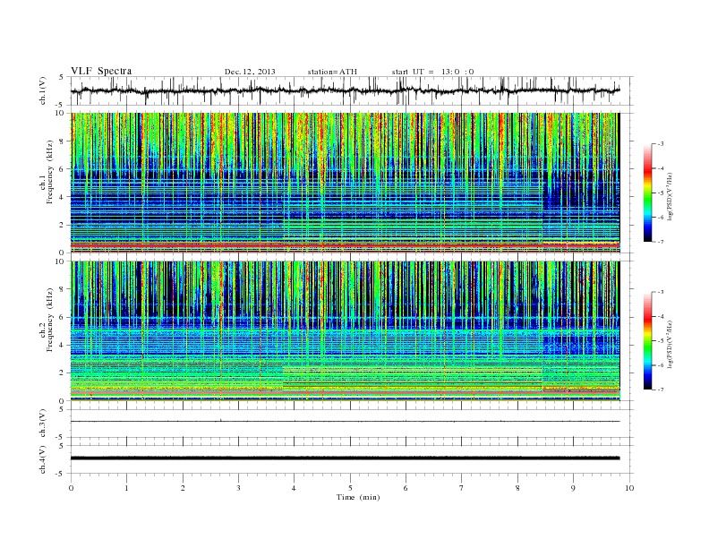Click time axis tick label '2'
This screenshot has height=548, width=709.
pos(183,488)
